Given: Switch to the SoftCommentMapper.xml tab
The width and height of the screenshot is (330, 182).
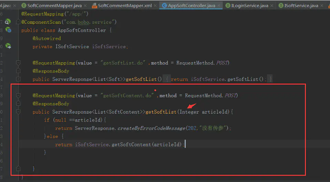Looking at the screenshot, I should pos(125,6).
